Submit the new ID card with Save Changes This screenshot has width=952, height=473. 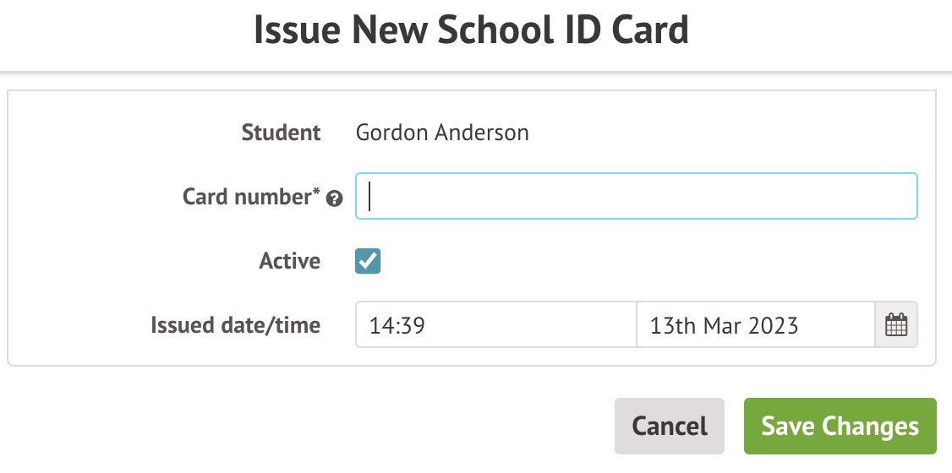click(840, 426)
